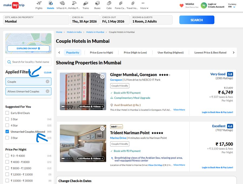This screenshot has height=184, width=243.
Task: Focus the locality / hotel name search field
Action: (x=28, y=62)
